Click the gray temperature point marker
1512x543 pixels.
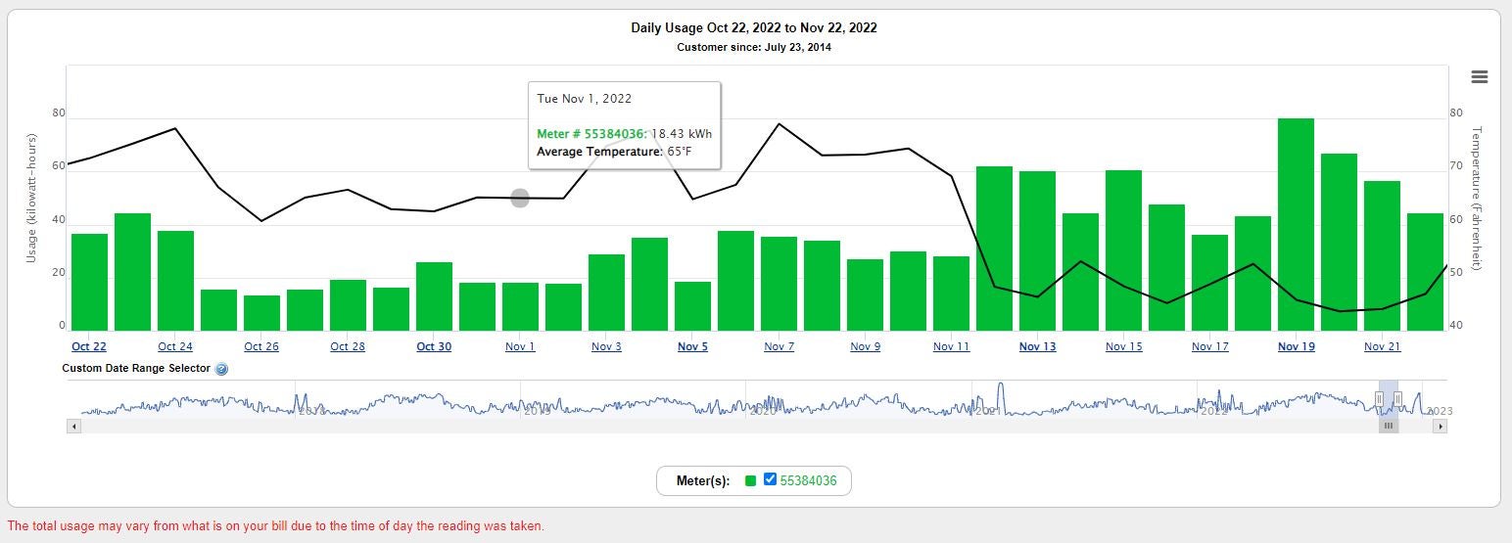click(x=520, y=199)
